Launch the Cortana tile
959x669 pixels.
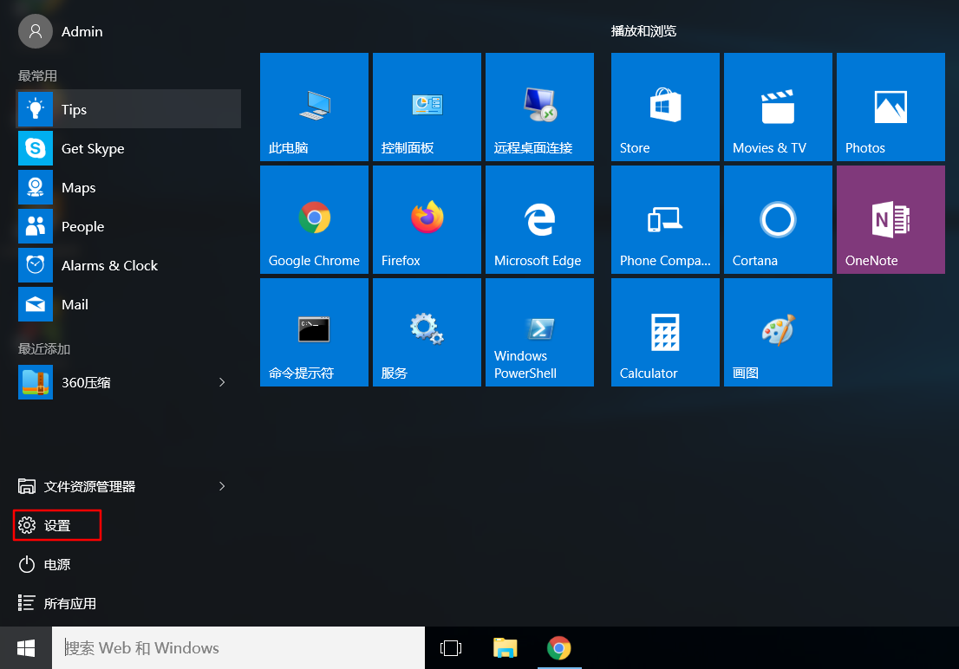point(778,219)
